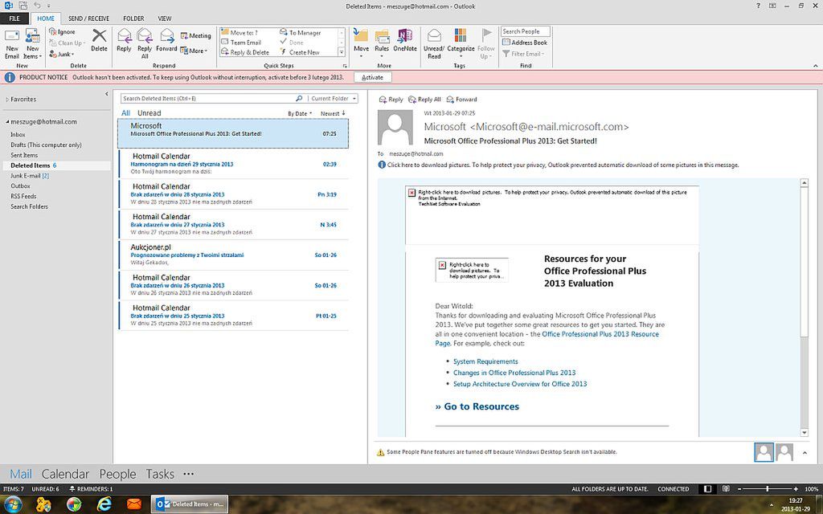Open Chrome from the taskbar

pos(74,504)
